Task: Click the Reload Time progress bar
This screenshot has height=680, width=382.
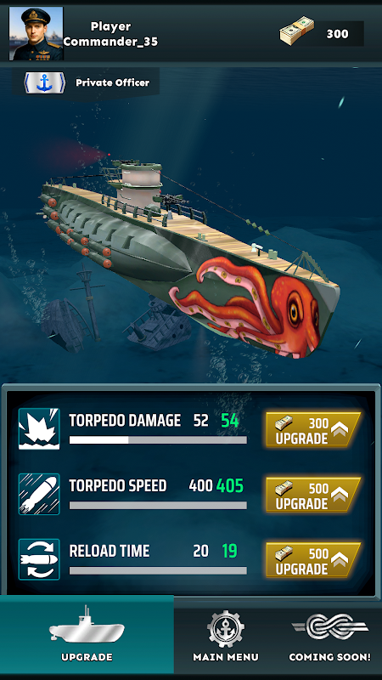Action: click(158, 570)
